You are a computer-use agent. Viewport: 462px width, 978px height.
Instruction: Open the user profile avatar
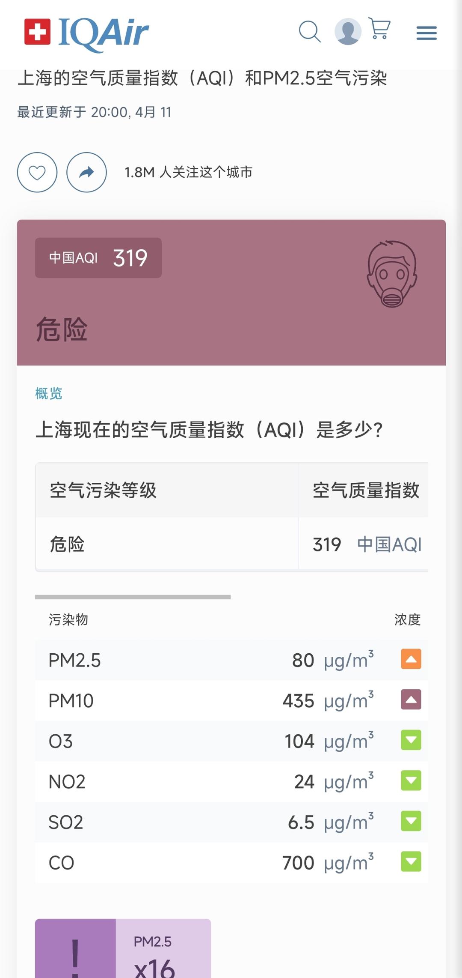[x=348, y=32]
